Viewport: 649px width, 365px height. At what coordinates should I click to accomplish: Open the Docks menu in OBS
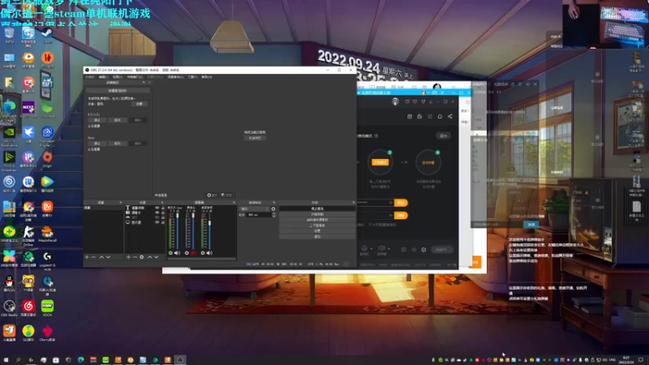135,77
